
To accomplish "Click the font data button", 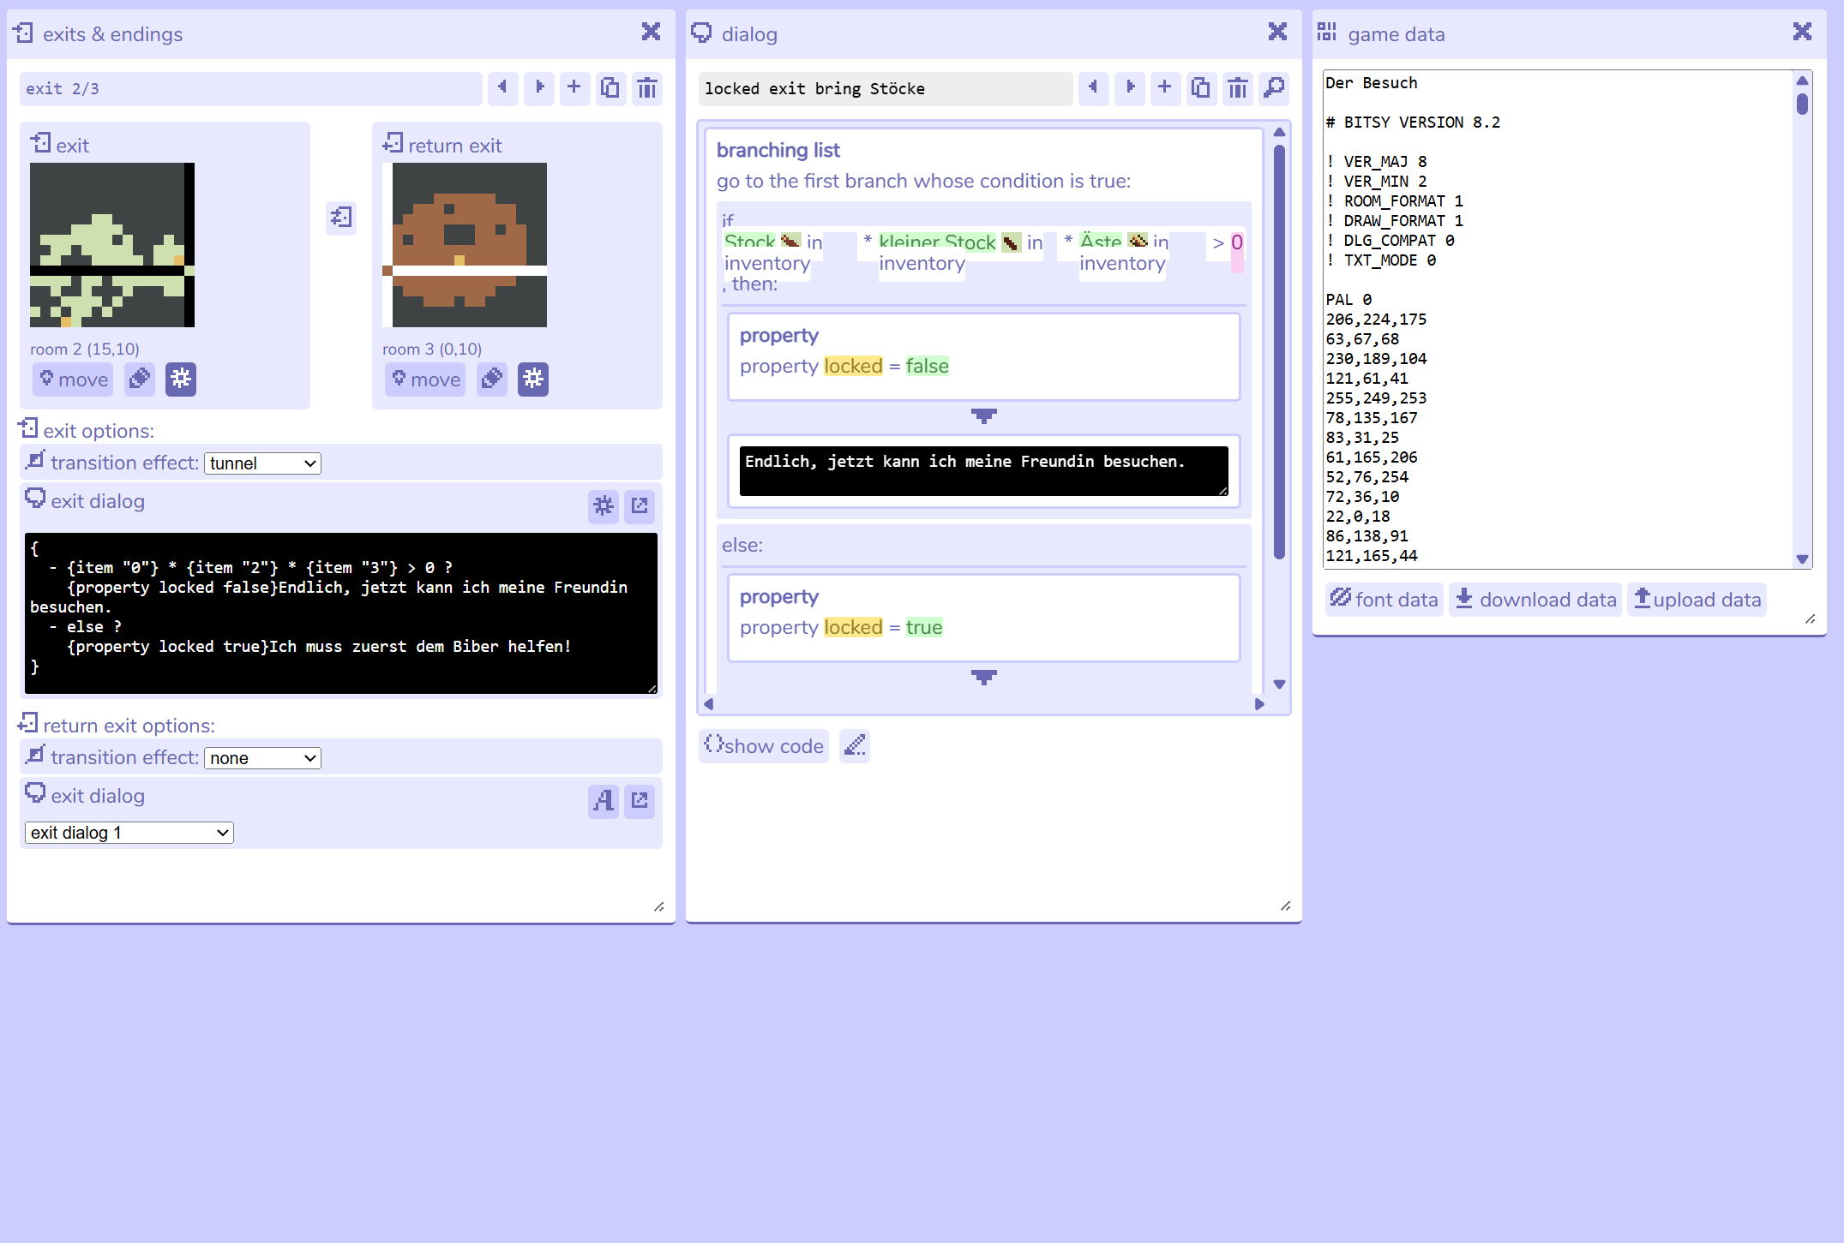I will 1385,600.
